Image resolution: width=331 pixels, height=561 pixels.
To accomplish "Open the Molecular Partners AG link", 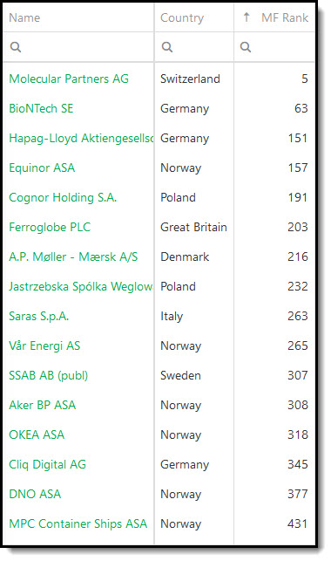I will 69,79.
